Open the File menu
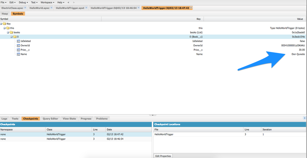This screenshot has height=158, width=307. click(3, 2)
